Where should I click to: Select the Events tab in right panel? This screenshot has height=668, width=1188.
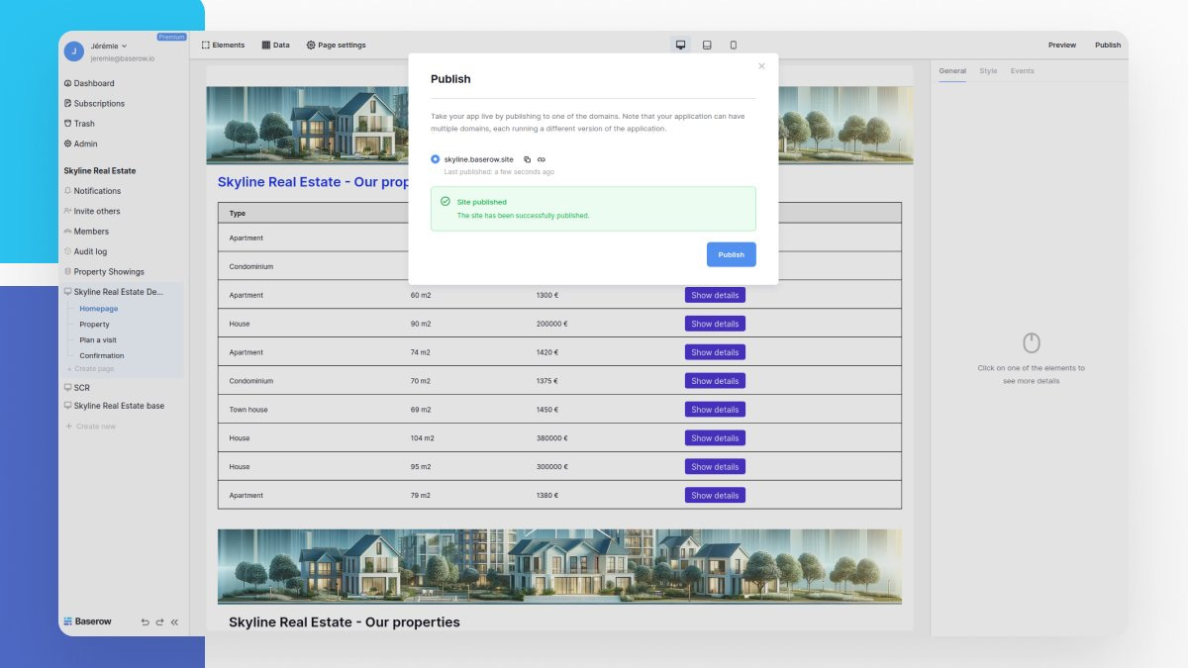pos(1023,71)
